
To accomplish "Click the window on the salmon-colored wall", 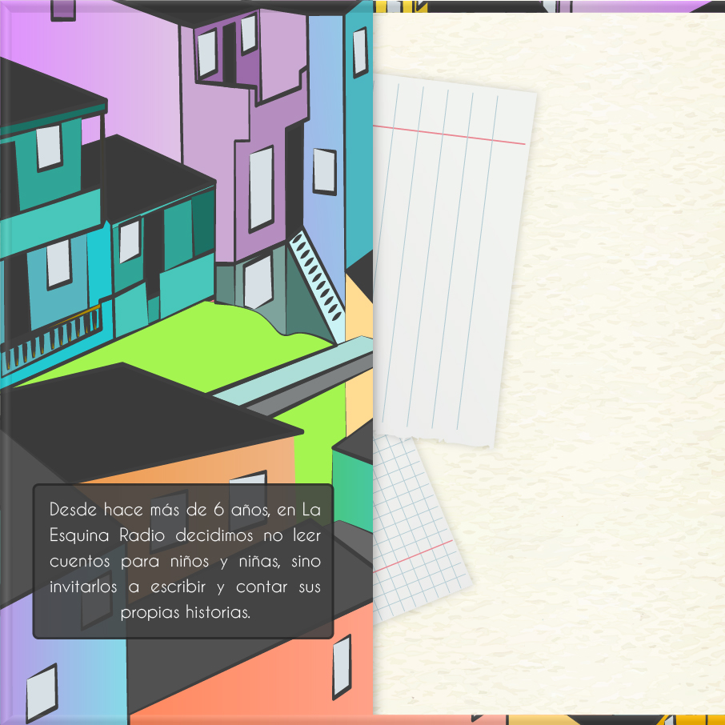I will click(x=342, y=666).
